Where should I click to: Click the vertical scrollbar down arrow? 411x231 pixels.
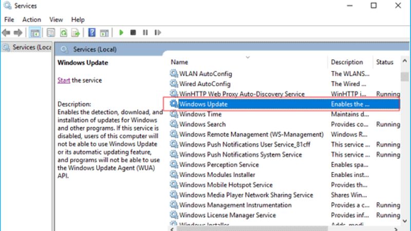(405, 221)
